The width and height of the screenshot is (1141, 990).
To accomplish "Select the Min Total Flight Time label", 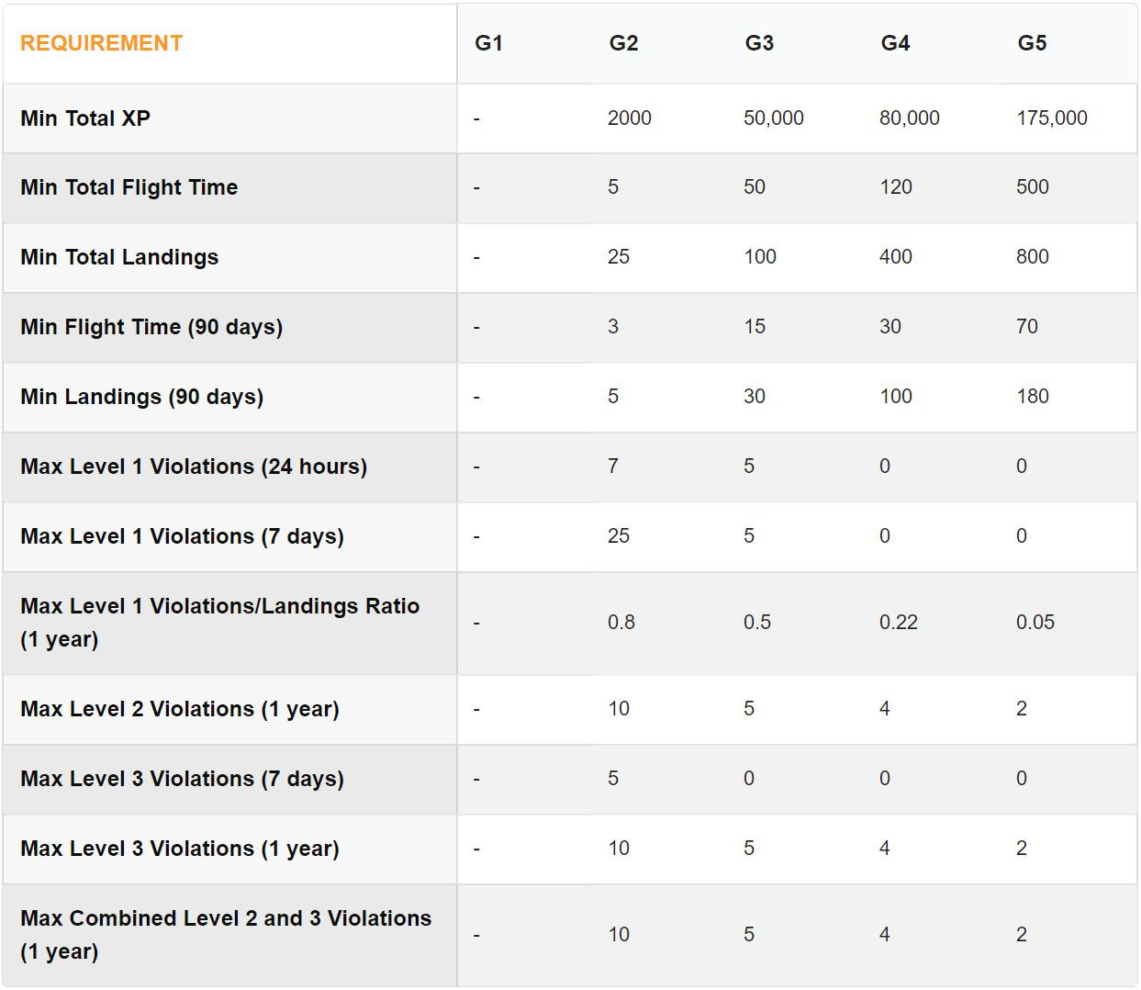I will click(129, 187).
